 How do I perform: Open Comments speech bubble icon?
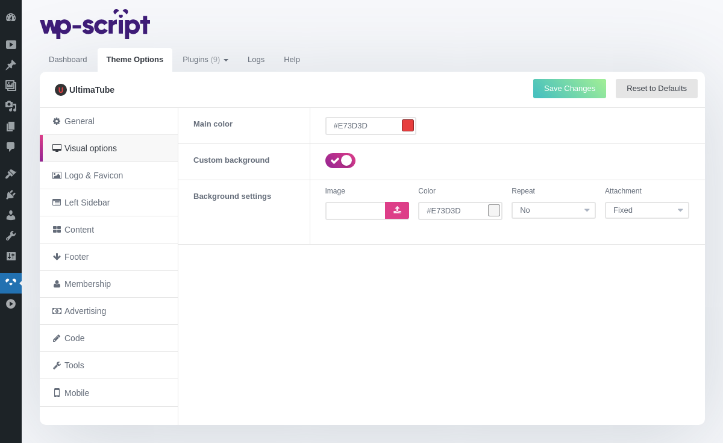coord(11,147)
